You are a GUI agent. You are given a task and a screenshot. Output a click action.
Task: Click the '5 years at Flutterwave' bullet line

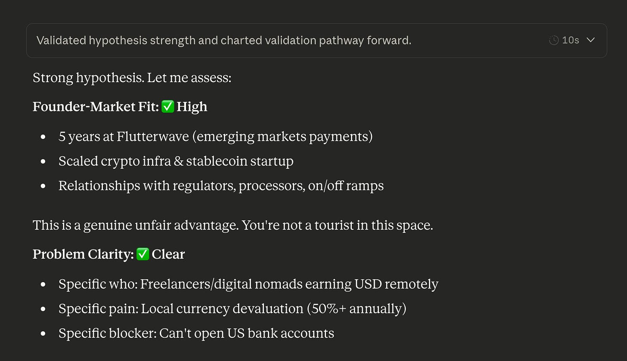(215, 136)
